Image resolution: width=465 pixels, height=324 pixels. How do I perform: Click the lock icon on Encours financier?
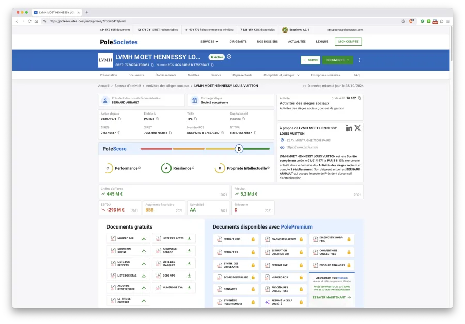pos(349,265)
